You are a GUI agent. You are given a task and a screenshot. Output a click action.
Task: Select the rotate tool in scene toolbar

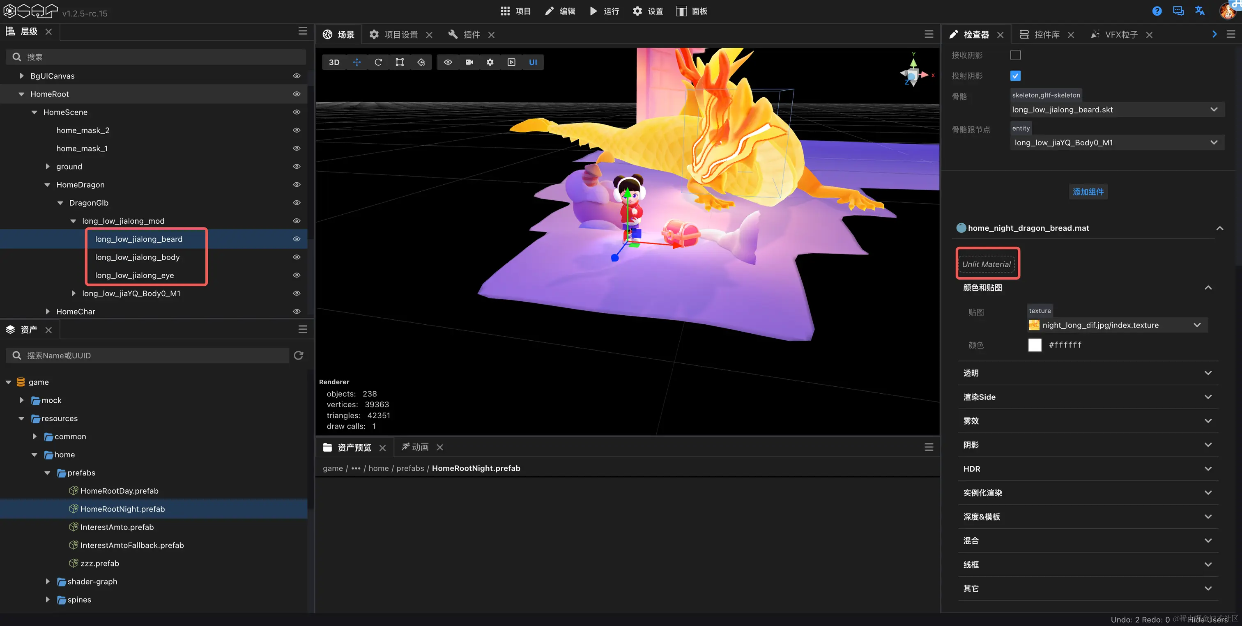(378, 62)
